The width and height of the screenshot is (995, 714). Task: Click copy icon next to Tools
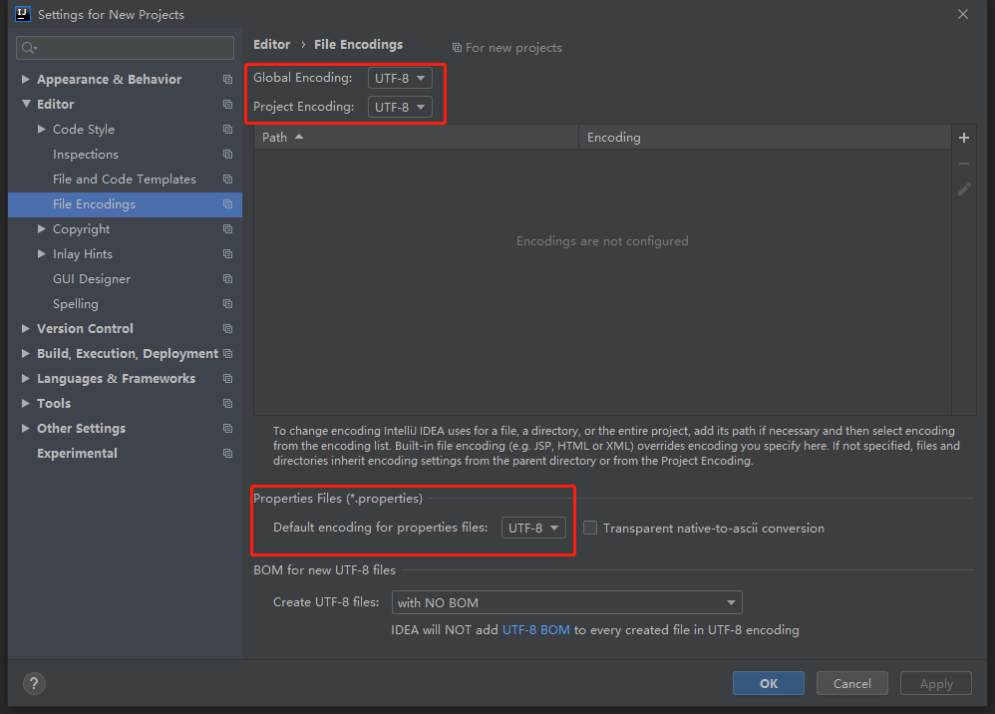pos(227,404)
